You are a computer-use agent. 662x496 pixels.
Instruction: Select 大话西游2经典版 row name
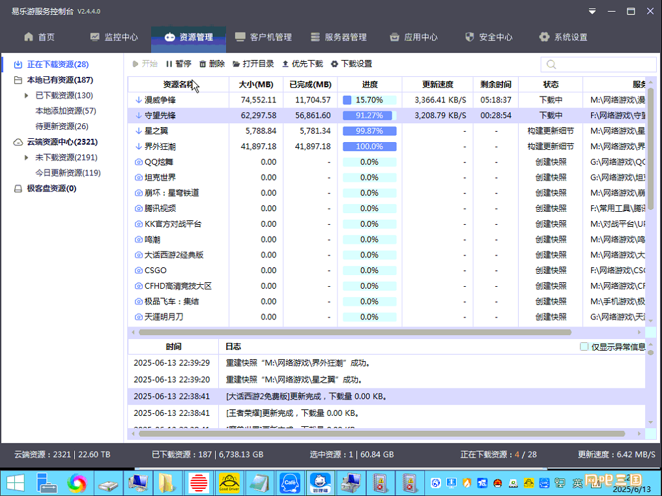[174, 255]
